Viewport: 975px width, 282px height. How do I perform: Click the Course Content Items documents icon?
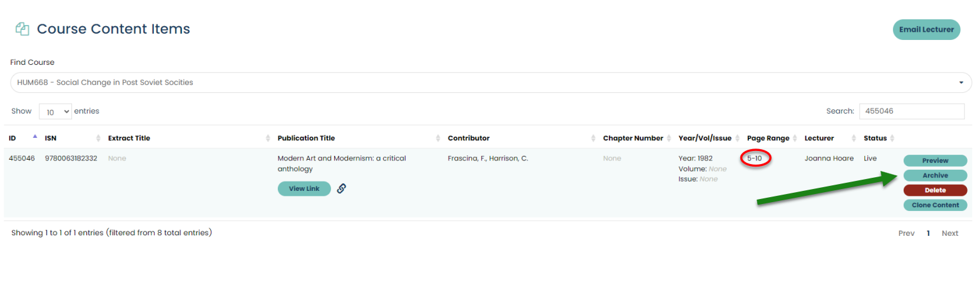(x=23, y=29)
